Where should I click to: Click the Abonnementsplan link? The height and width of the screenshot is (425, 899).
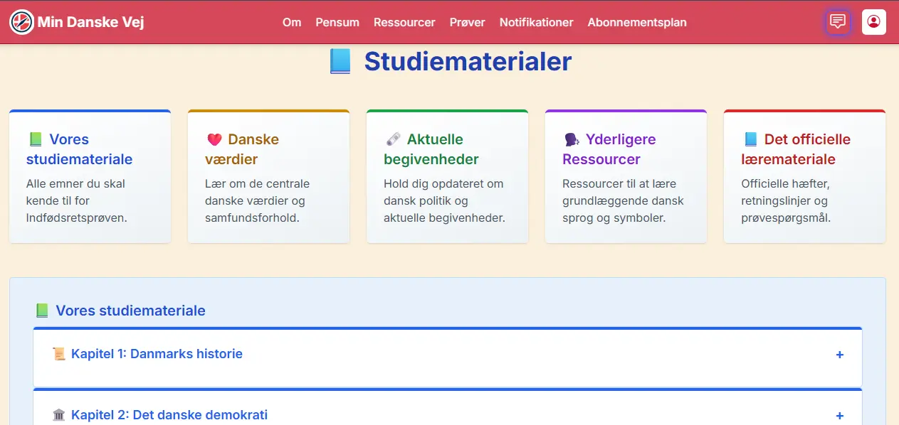637,22
